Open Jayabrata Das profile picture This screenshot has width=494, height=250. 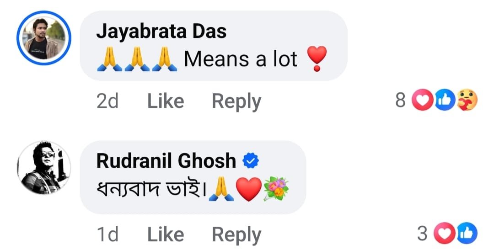44,38
